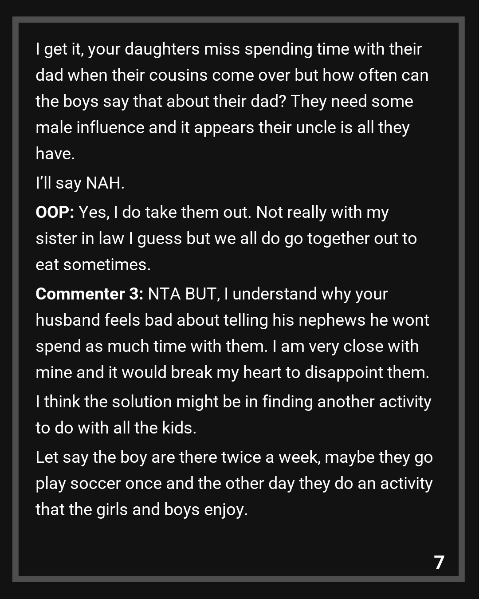Click the line "I'll say NAH."
The height and width of the screenshot is (599, 479).
(80, 183)
